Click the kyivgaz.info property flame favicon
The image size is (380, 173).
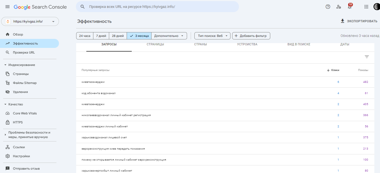click(8, 21)
